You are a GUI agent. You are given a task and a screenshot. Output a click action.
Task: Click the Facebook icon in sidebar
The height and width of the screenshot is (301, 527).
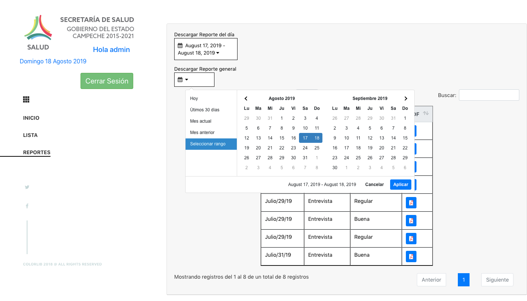click(x=27, y=206)
